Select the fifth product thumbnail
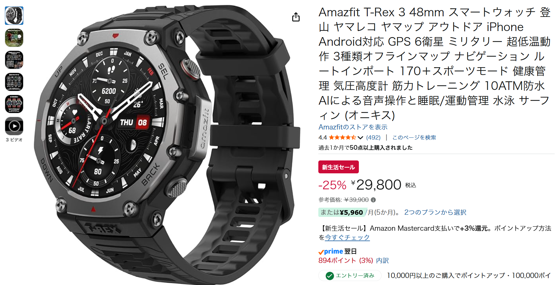Screen dimensions: 559x285 point(14,104)
